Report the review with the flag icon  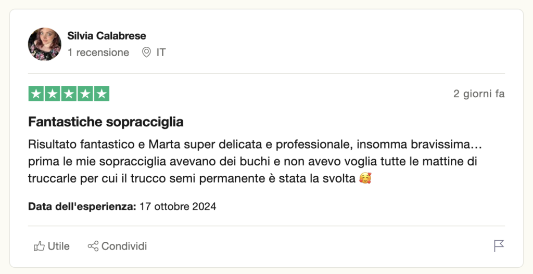pos(499,246)
